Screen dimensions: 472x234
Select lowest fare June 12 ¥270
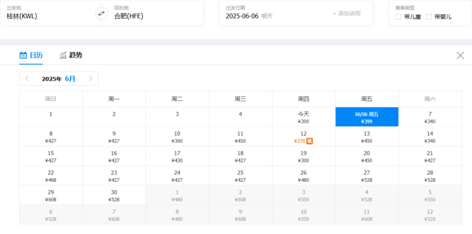(304, 137)
